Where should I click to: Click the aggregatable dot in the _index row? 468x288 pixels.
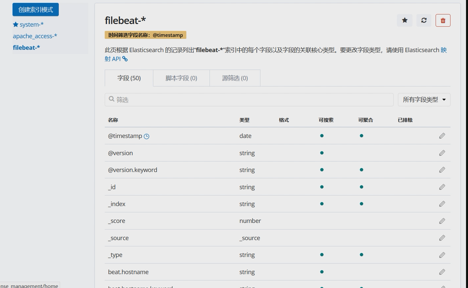pos(362,204)
